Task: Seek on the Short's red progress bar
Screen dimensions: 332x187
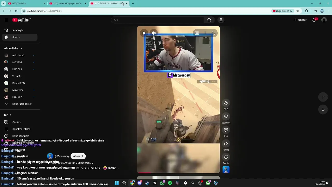Action: tap(178, 173)
